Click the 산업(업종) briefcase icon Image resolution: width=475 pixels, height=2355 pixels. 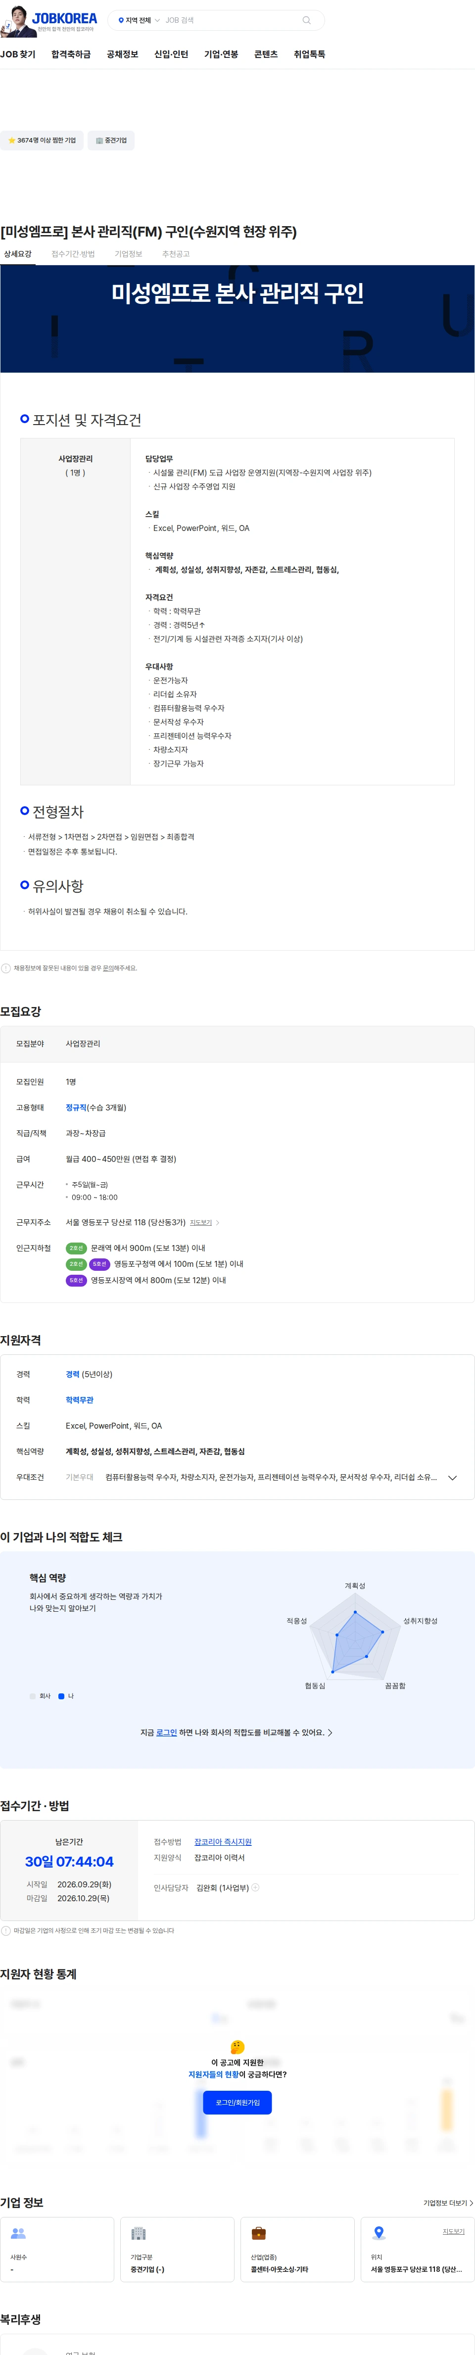coord(258,2232)
